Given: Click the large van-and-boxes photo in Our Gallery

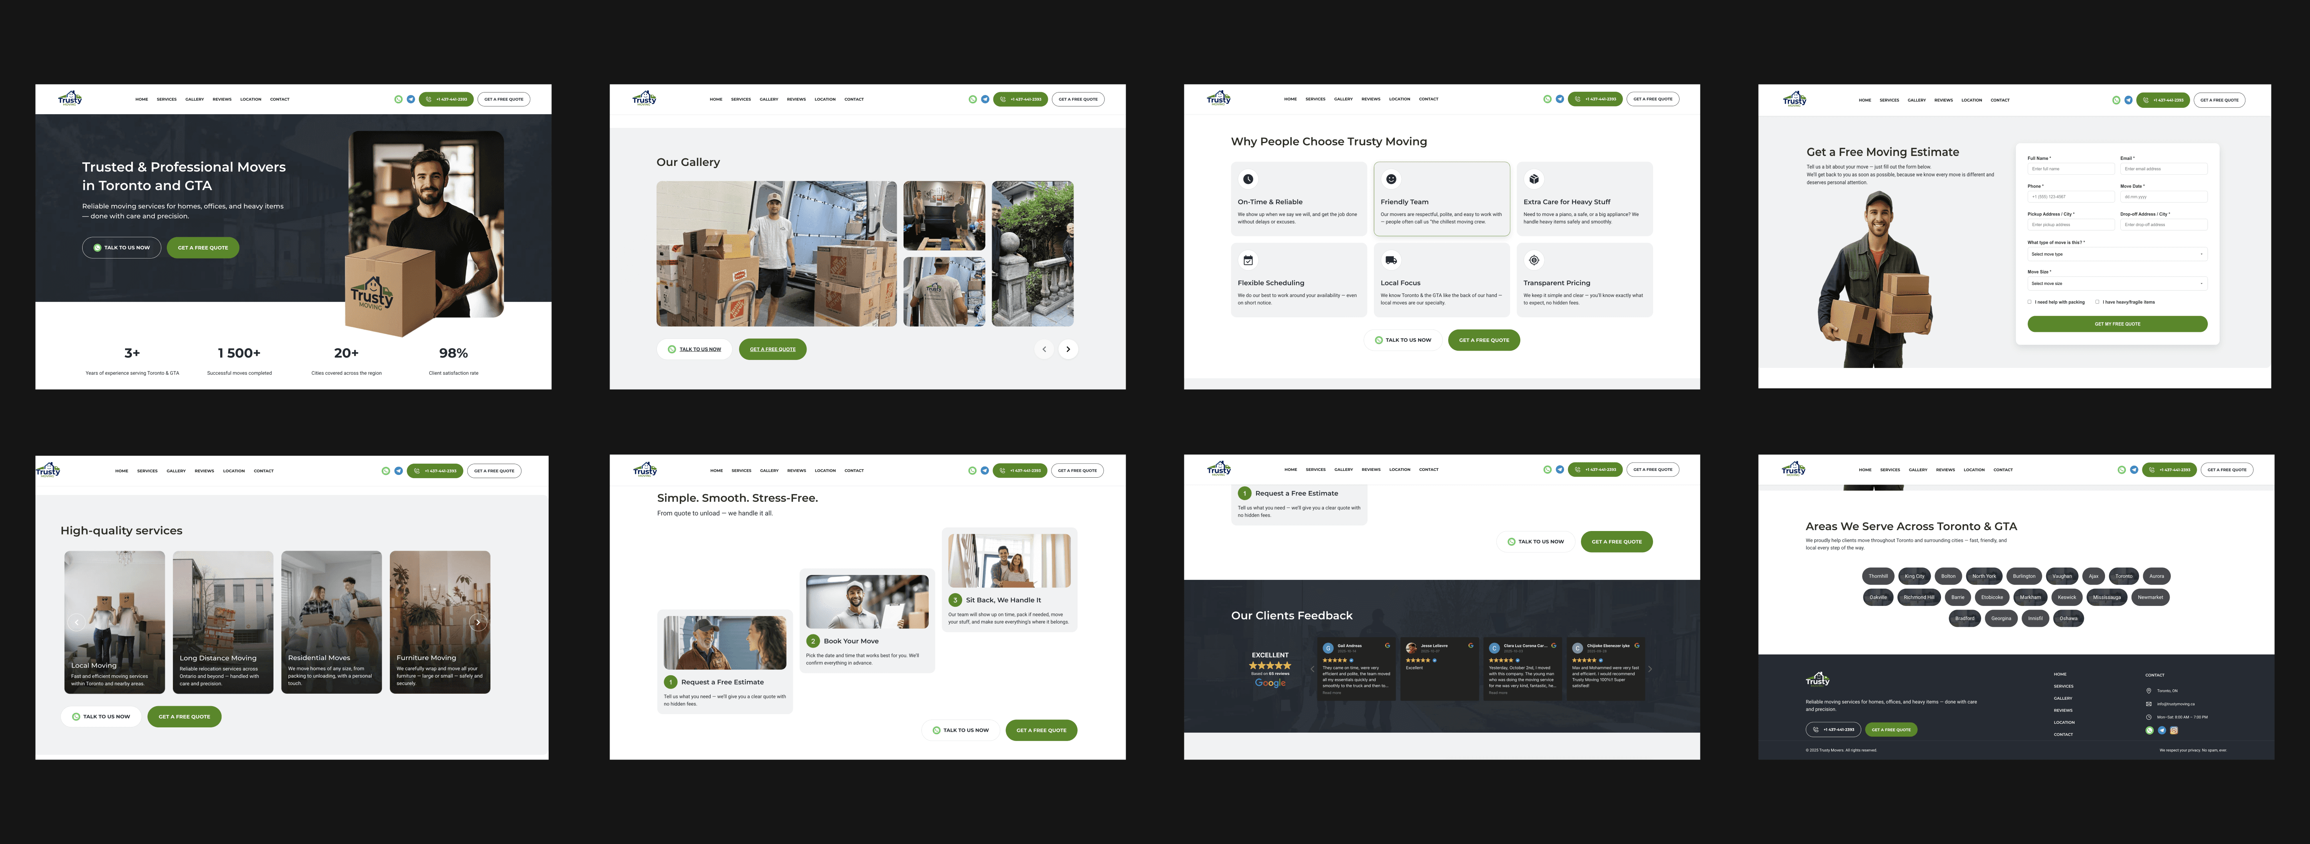Looking at the screenshot, I should tap(776, 254).
